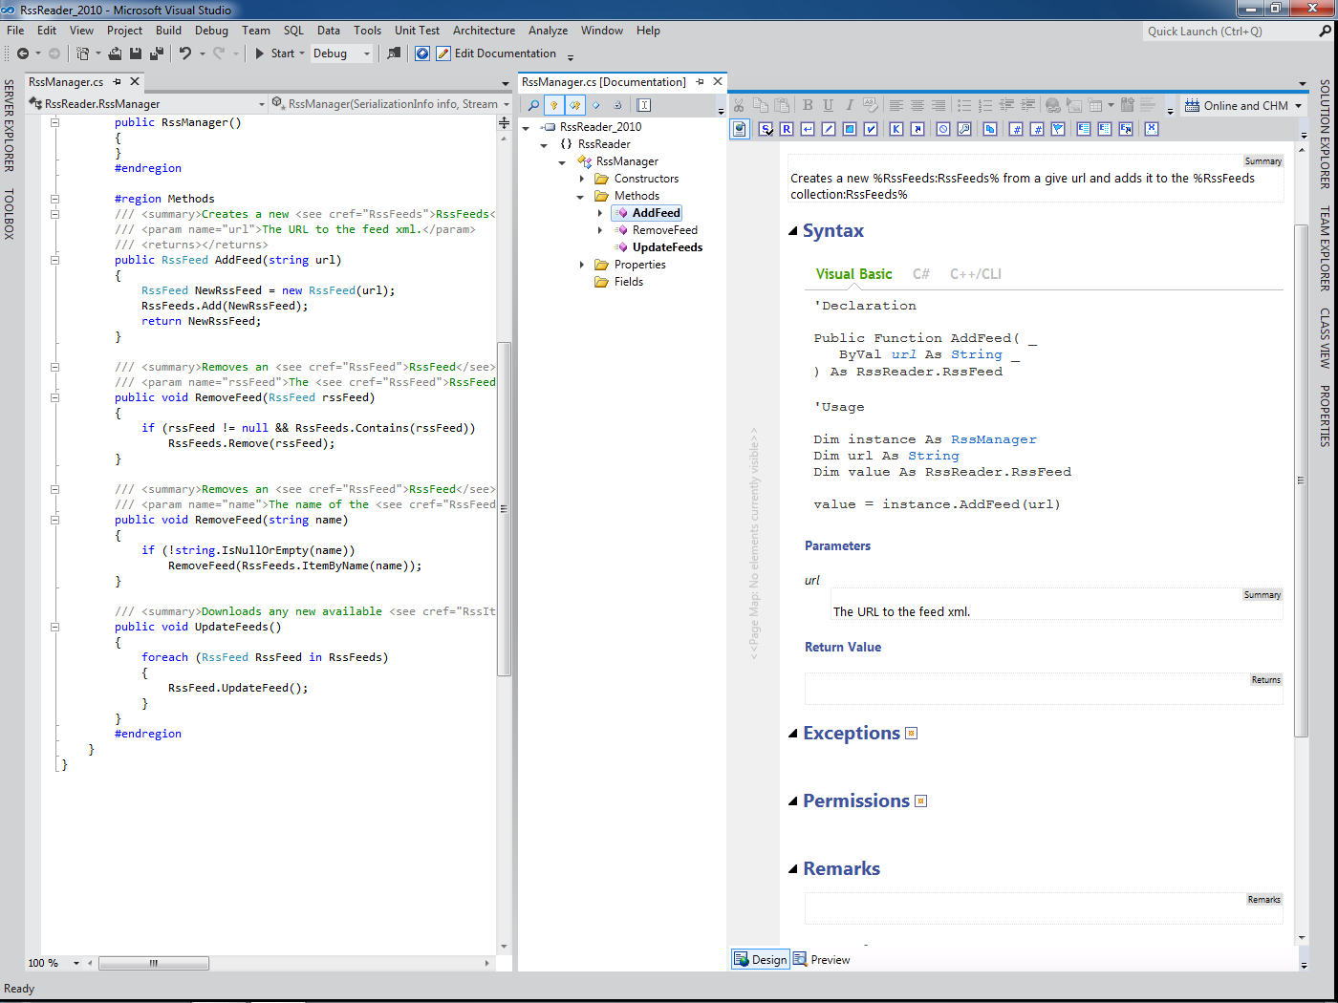This screenshot has height=1003, width=1338.
Task: Click the Start debugging button
Action: [x=273, y=53]
